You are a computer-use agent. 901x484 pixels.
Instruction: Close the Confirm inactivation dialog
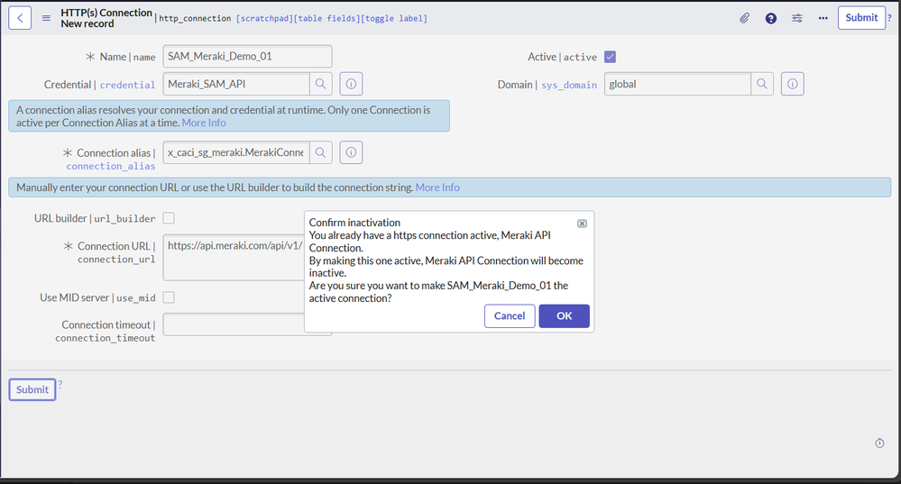[582, 224]
